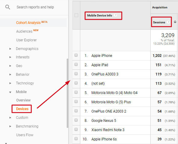
Task: Expand the Behavior section arrow
Action: pos(10,75)
